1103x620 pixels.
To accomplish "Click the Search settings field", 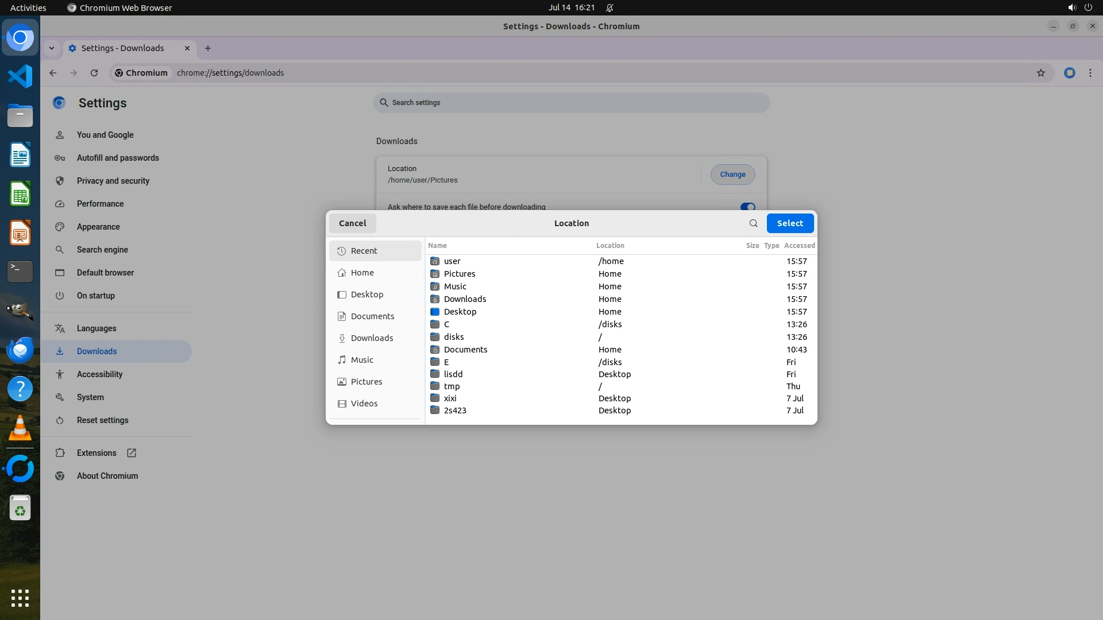I will [x=571, y=103].
